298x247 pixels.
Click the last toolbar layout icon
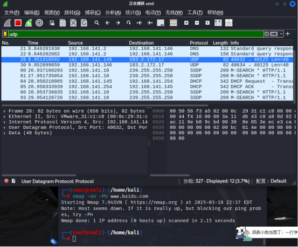coord(229,23)
